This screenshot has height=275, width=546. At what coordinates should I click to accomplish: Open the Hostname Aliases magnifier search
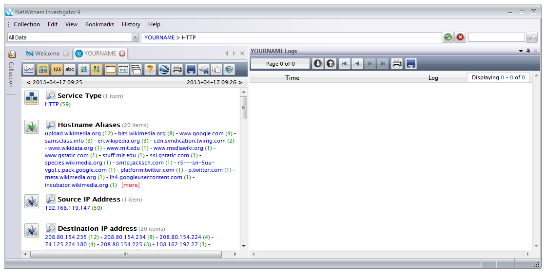[x=51, y=125]
